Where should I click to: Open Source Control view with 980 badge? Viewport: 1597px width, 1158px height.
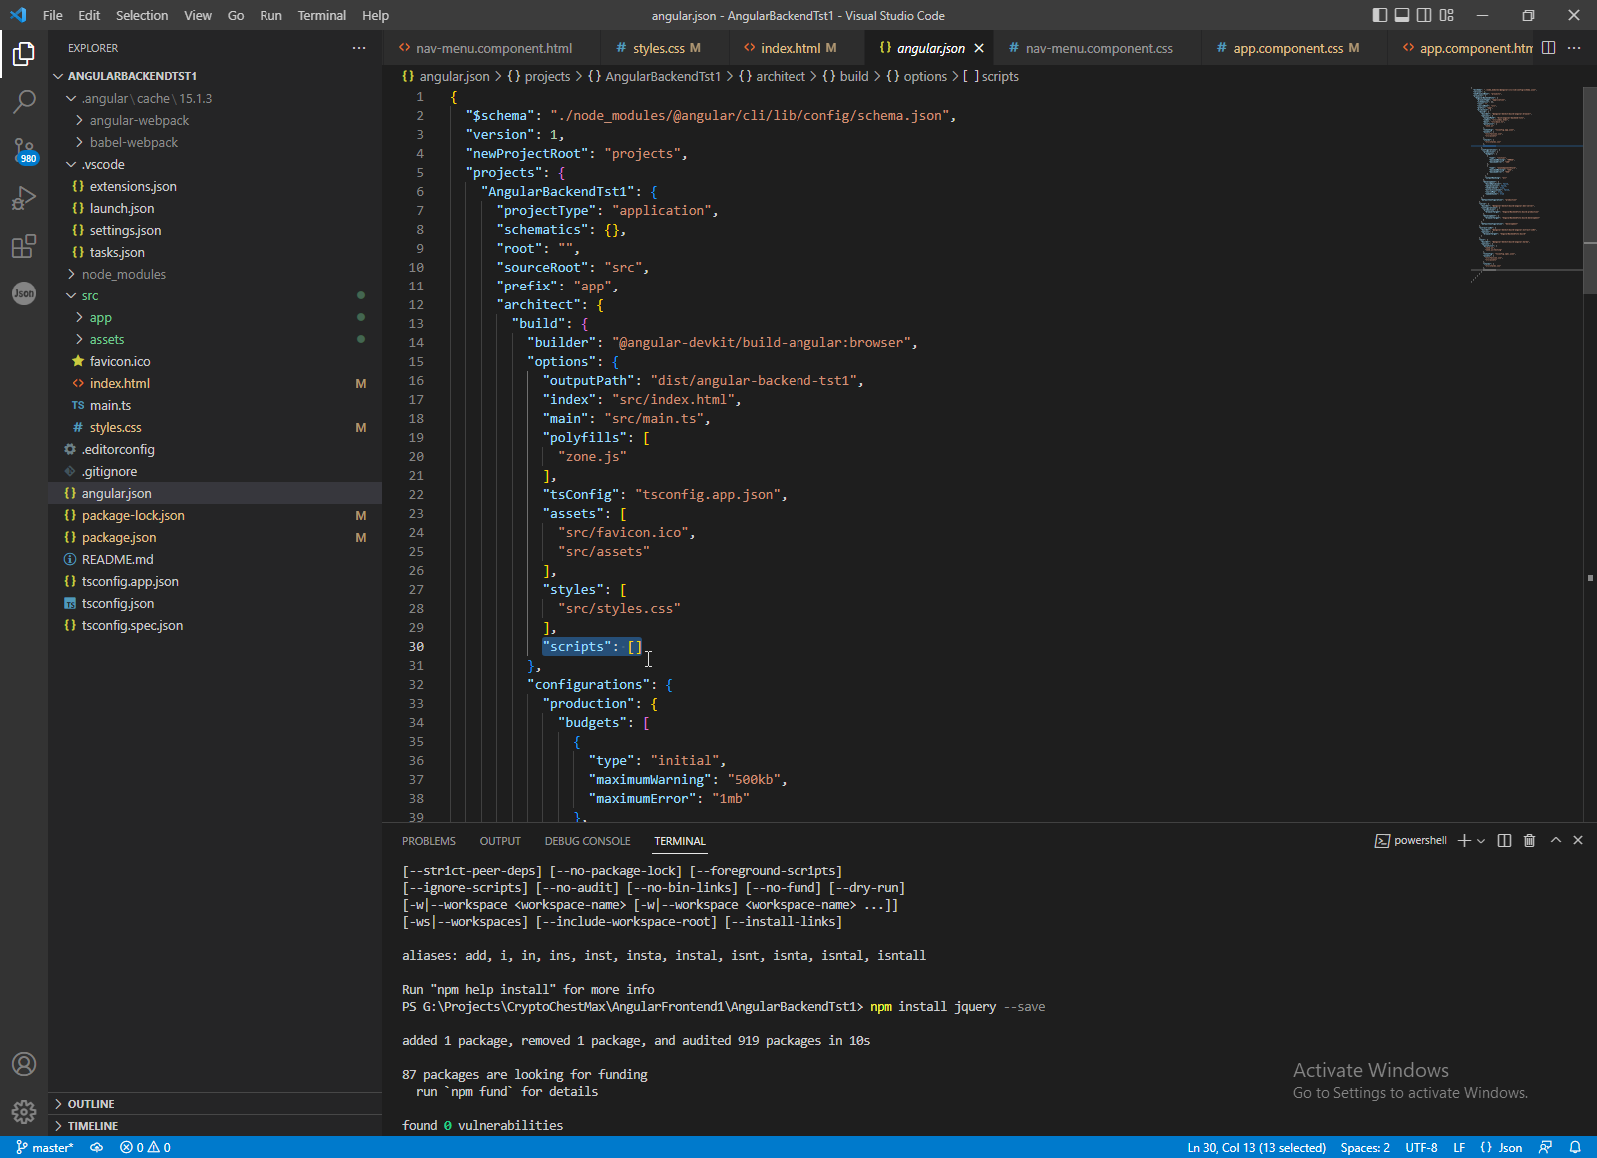click(24, 150)
